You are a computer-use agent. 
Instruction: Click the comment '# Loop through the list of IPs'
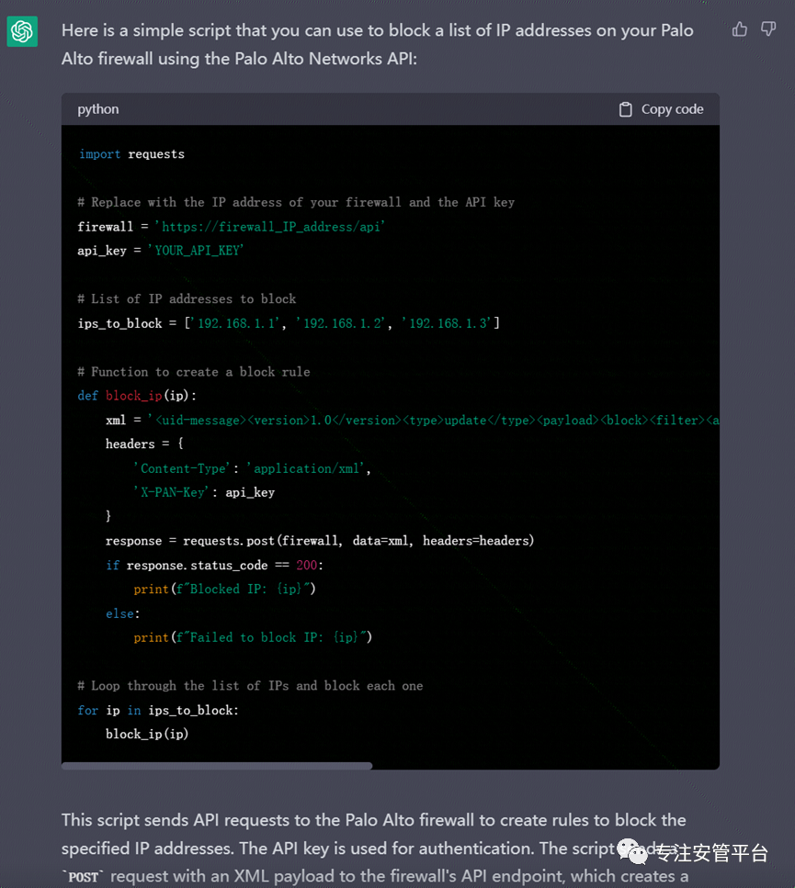[251, 686]
